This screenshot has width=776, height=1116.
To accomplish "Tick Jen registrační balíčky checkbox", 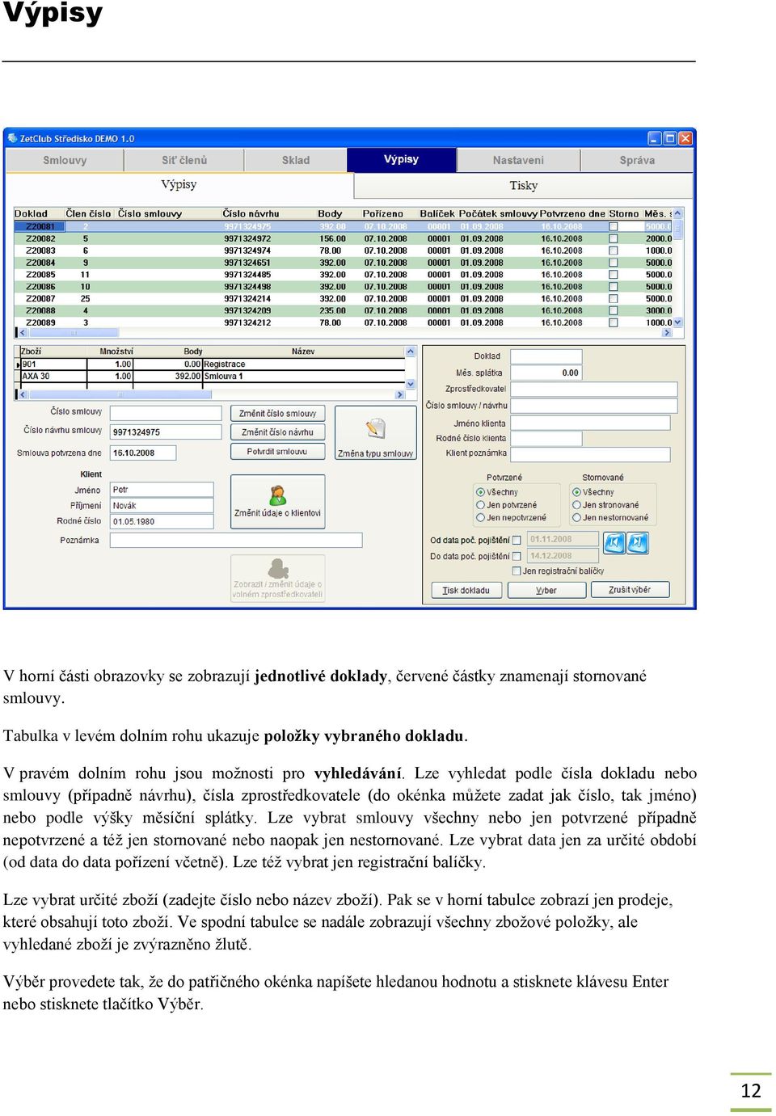I will 517,571.
